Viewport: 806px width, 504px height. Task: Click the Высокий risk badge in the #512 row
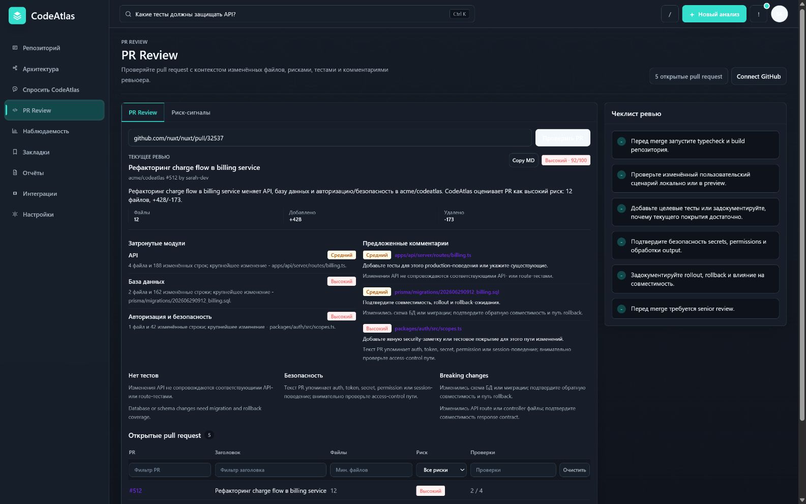pyautogui.click(x=430, y=491)
